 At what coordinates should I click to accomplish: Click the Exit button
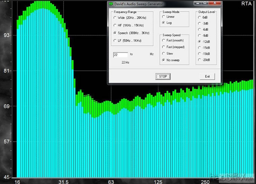207,76
